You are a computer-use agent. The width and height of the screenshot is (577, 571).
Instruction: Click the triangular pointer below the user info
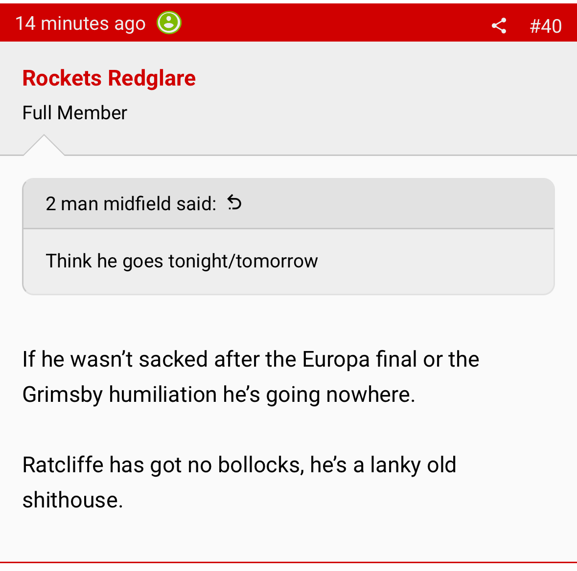[x=44, y=145]
